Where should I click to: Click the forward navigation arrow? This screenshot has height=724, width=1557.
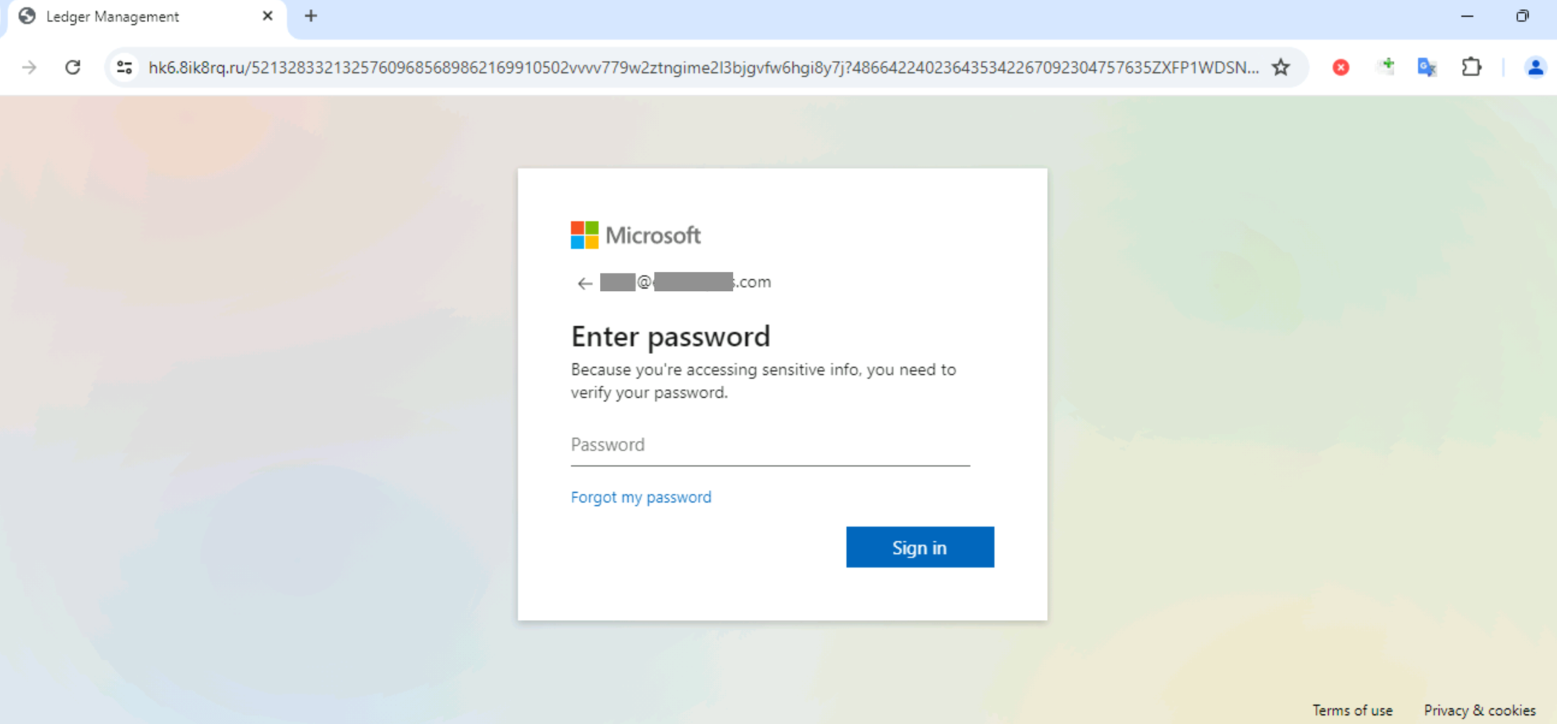pyautogui.click(x=29, y=68)
